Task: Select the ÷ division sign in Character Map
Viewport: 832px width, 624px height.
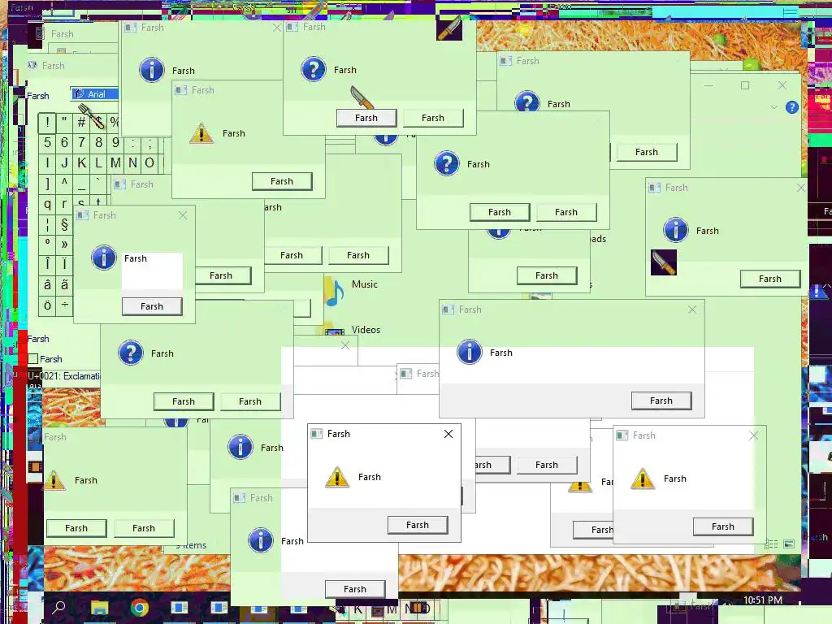Action: tap(64, 305)
